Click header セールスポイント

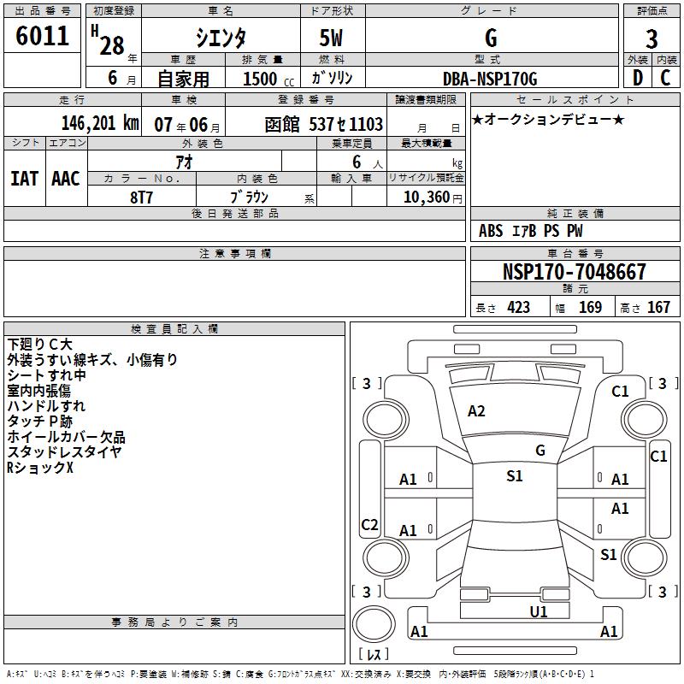coord(575,99)
